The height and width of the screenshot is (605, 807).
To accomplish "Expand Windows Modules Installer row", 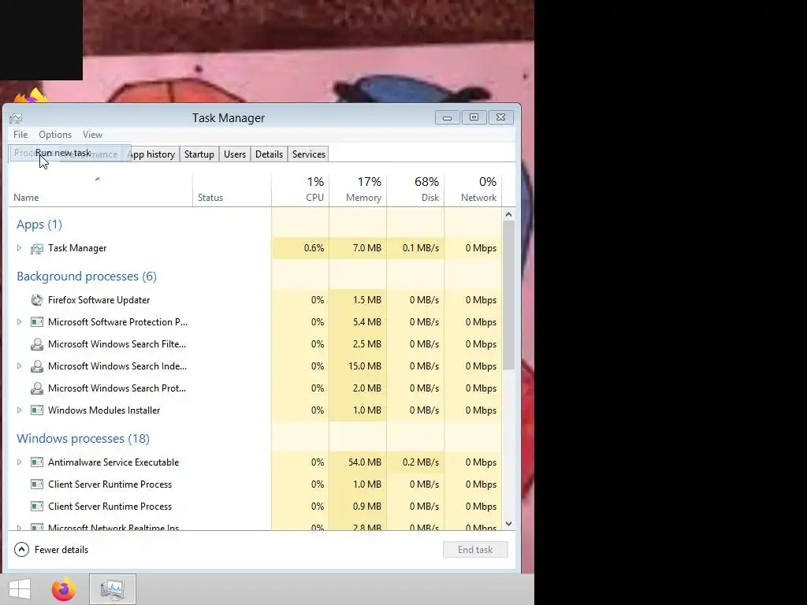I will pyautogui.click(x=19, y=410).
